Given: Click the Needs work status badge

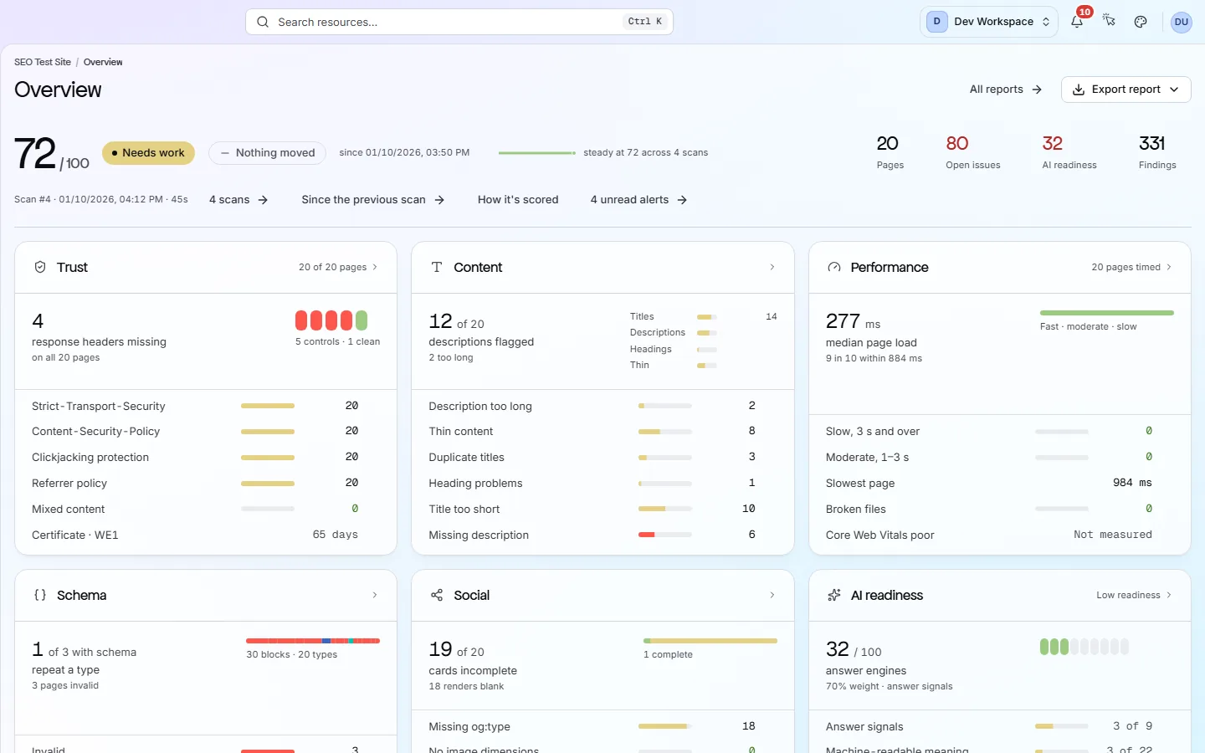Looking at the screenshot, I should (148, 153).
